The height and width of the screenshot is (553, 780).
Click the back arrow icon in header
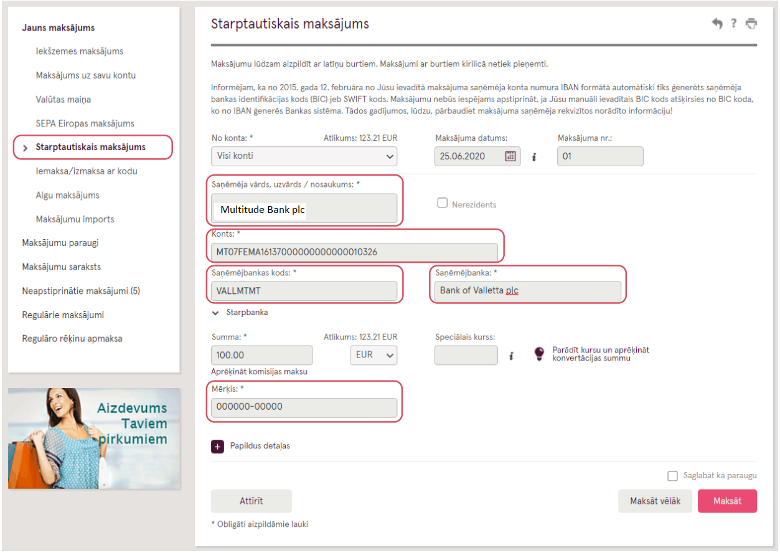(x=717, y=24)
